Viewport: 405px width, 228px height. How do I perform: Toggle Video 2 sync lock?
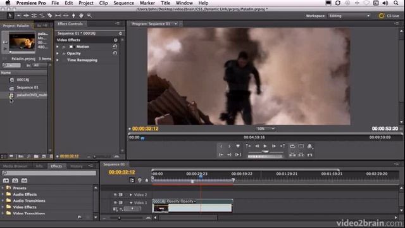pyautogui.click(x=121, y=194)
